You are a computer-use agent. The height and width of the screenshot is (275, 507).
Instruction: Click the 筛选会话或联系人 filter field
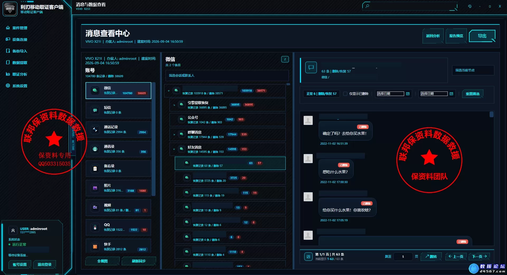pyautogui.click(x=227, y=75)
